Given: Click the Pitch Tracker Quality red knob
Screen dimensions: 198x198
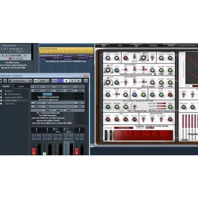Looking at the screenshot, I should [126, 58].
